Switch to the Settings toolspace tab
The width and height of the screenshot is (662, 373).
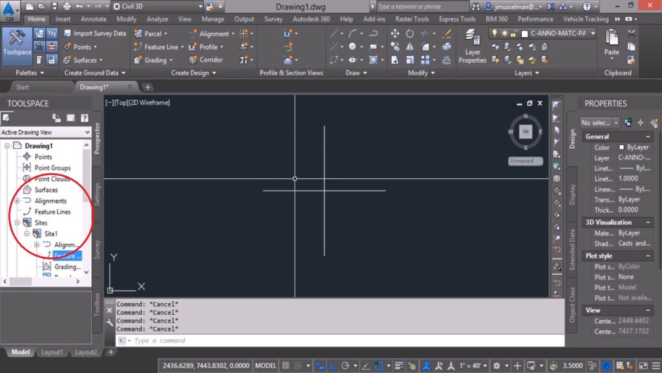point(97,194)
